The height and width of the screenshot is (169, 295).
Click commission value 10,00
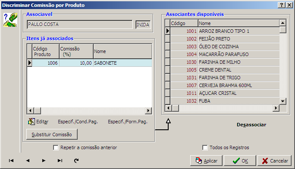[x=76, y=63]
